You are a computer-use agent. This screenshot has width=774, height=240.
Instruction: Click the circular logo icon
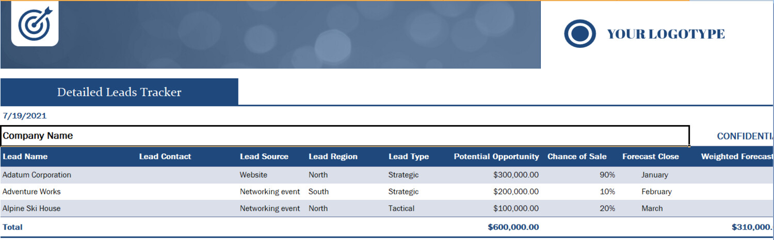580,34
